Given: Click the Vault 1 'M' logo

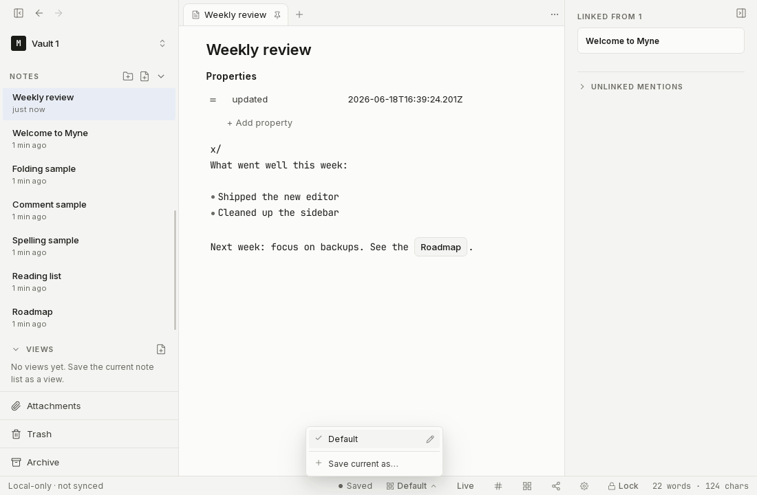Looking at the screenshot, I should click(19, 43).
